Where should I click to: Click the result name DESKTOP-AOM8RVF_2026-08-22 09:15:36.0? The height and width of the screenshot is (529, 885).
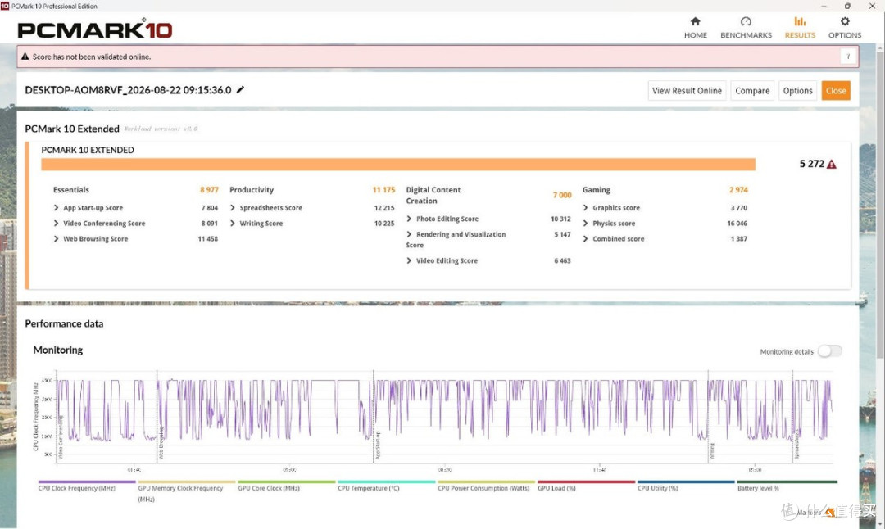128,90
